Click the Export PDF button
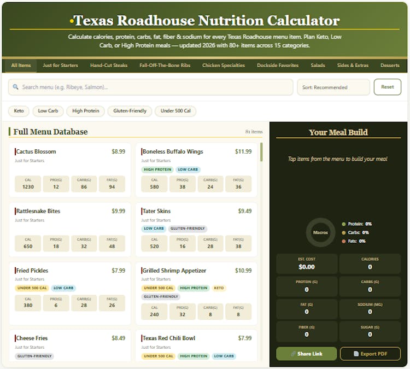 click(x=370, y=354)
